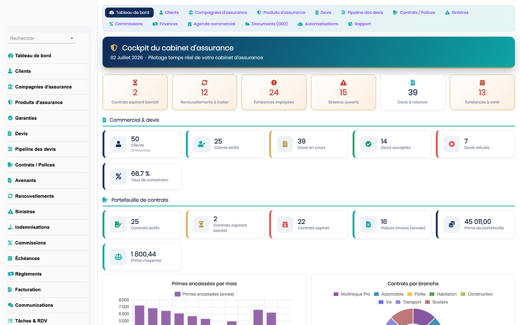Go to Renouvellements in the left sidebar
The width and height of the screenshot is (520, 325).
click(47, 196)
